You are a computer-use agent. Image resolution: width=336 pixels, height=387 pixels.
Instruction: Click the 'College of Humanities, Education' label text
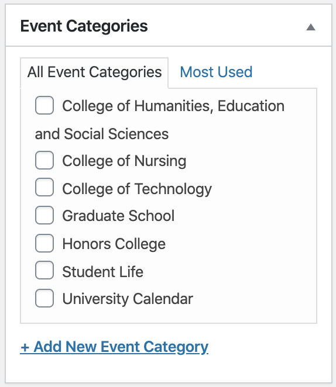click(x=173, y=106)
